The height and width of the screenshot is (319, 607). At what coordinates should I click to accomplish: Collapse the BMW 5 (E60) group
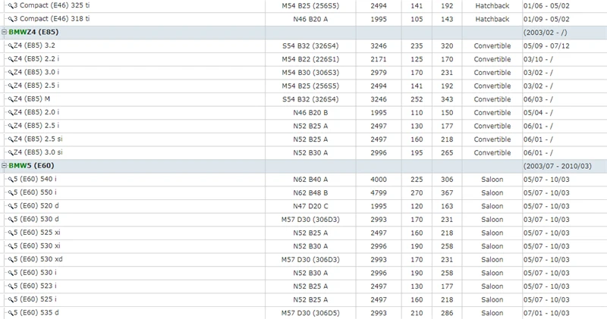coord(5,165)
